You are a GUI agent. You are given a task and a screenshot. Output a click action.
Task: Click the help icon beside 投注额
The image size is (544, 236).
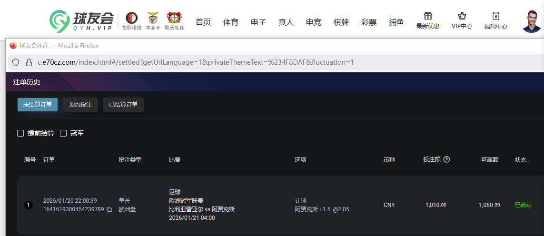[446, 159]
